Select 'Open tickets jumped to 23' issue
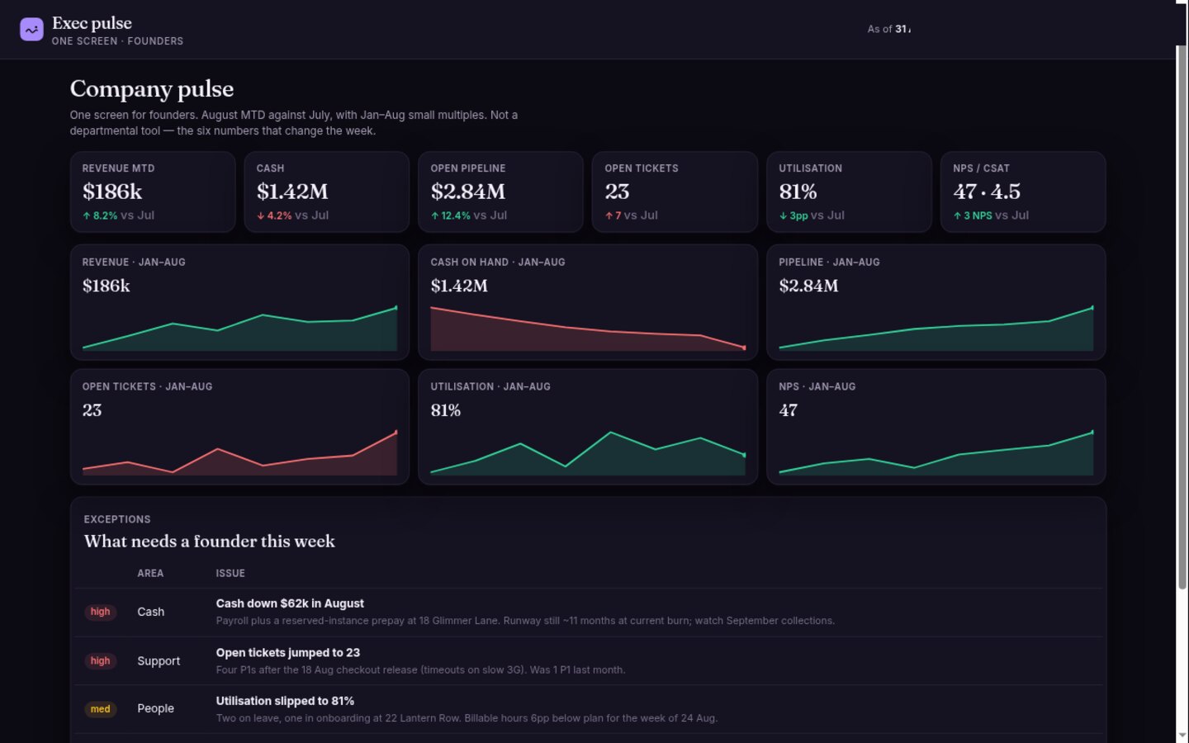The height and width of the screenshot is (743, 1189). pos(288,652)
